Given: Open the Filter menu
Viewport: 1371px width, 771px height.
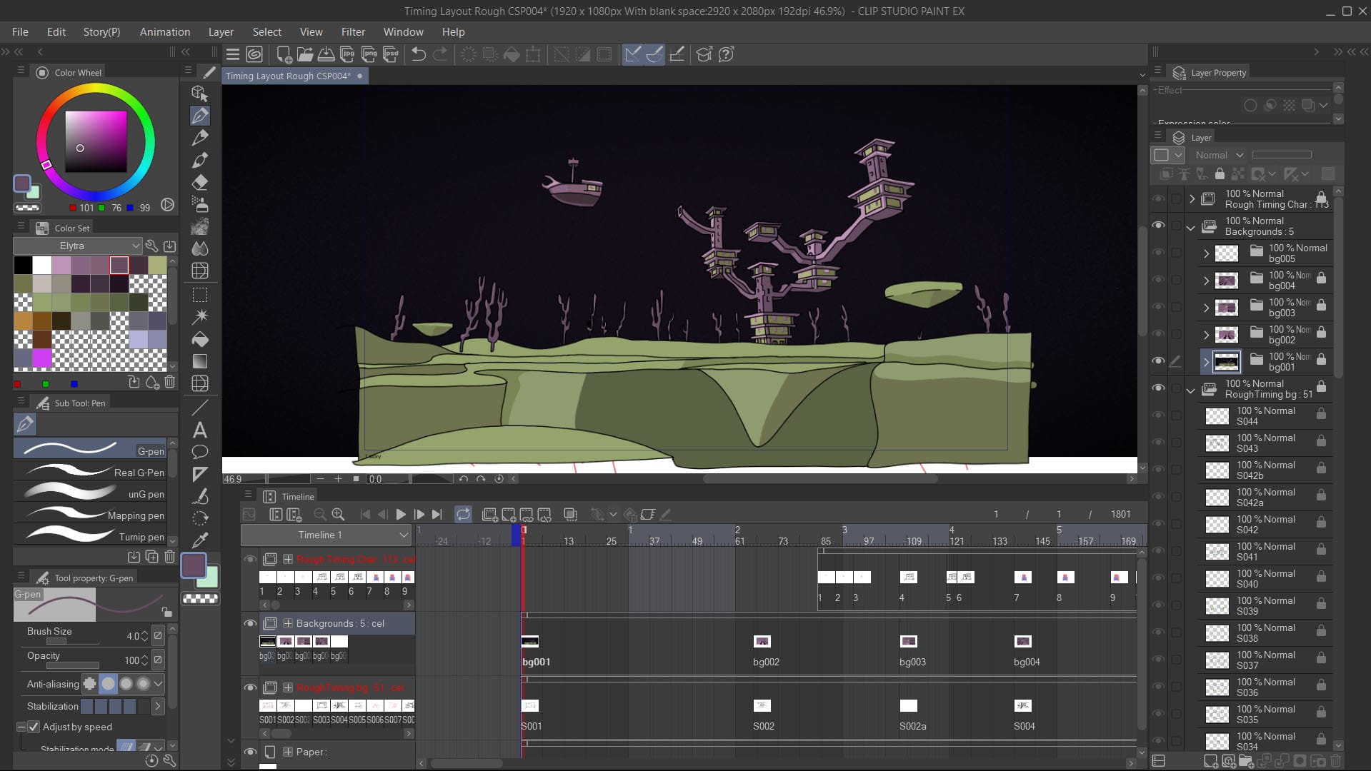Looking at the screenshot, I should coord(352,32).
